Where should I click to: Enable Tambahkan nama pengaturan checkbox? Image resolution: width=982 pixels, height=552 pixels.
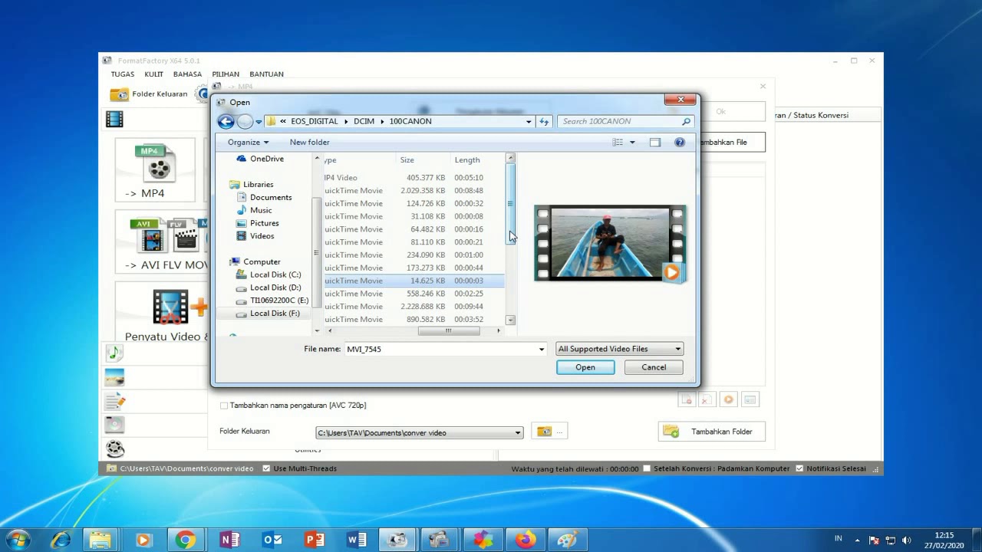(224, 406)
